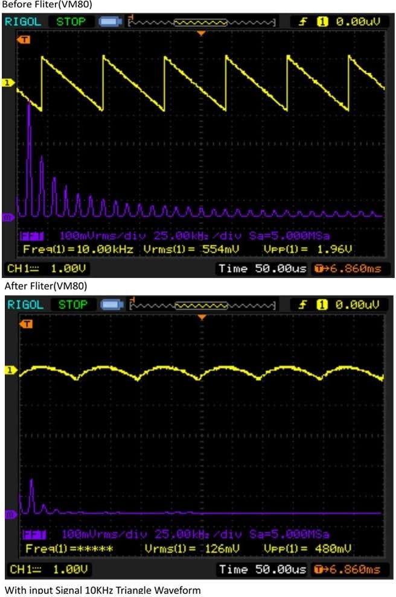Click the battery icon in the top scope

tap(110, 22)
